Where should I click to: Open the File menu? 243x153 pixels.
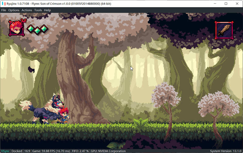[x=4, y=10]
